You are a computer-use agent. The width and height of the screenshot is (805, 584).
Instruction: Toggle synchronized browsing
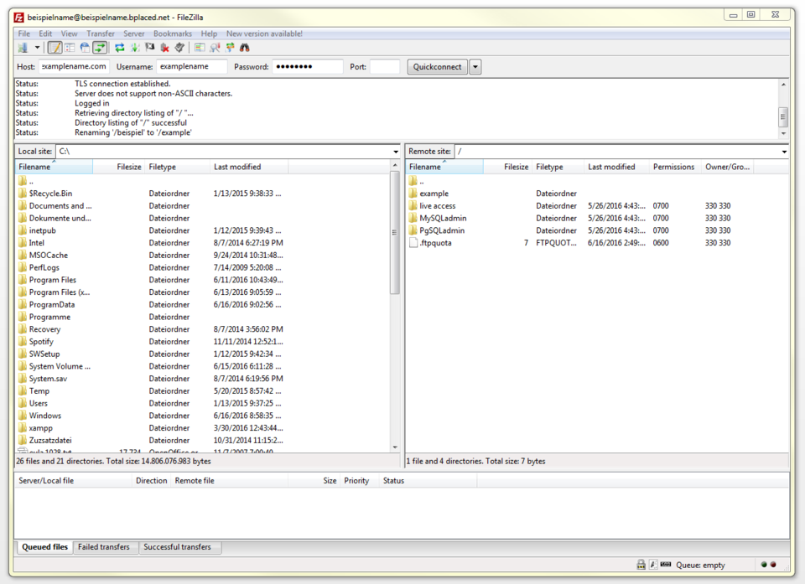(230, 48)
